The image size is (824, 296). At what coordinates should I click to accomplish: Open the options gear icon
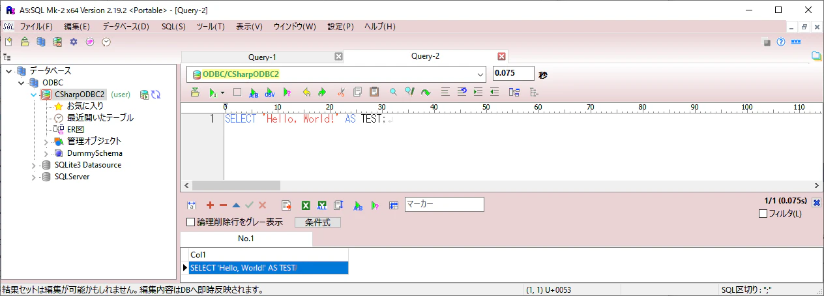tap(74, 42)
